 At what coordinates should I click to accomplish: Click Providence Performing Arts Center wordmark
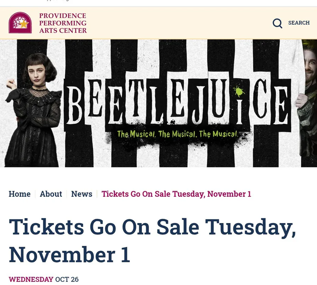[63, 23]
